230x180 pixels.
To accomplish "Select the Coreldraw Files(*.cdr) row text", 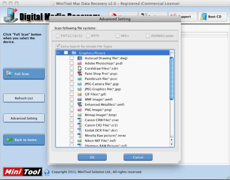I will click(101, 69).
